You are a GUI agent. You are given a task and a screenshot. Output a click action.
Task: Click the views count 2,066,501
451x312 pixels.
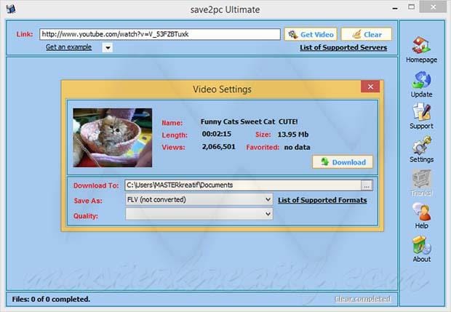[219, 147]
